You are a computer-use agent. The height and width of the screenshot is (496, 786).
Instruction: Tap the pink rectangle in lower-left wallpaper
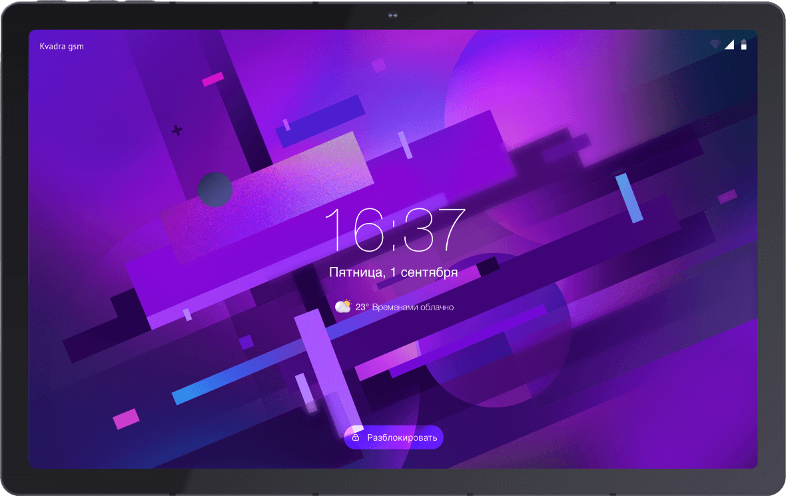126,419
